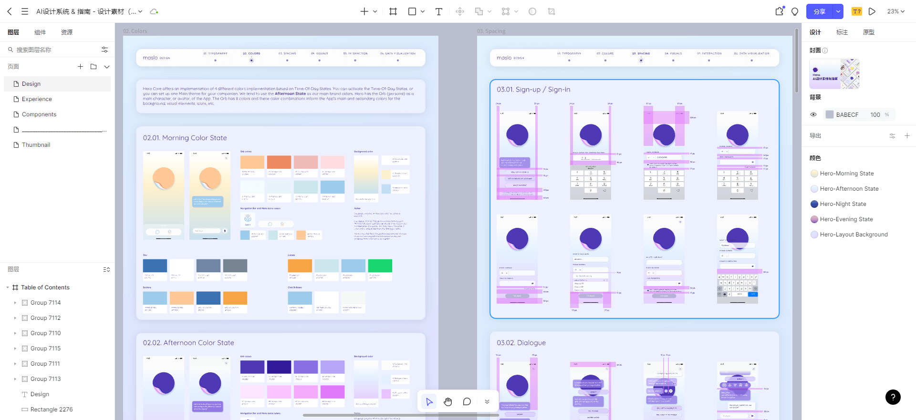Open layer search filter settings

click(104, 50)
